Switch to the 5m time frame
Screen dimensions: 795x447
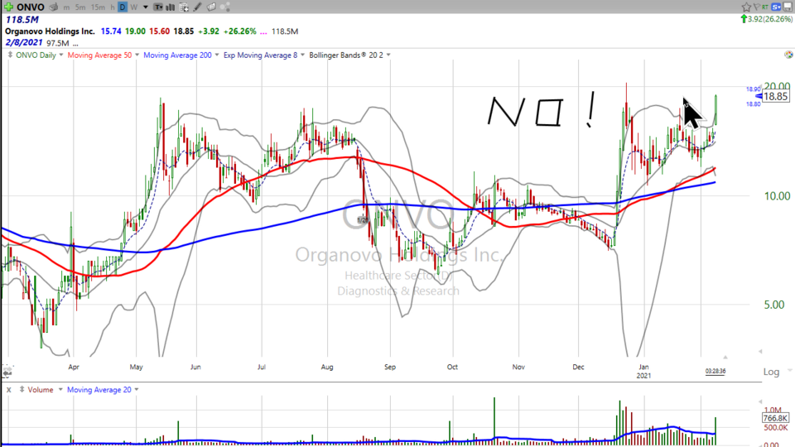(80, 7)
